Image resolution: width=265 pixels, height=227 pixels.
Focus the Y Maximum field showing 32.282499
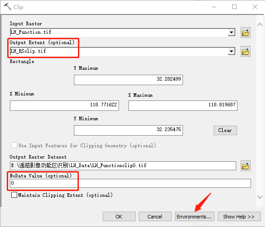click(x=128, y=80)
